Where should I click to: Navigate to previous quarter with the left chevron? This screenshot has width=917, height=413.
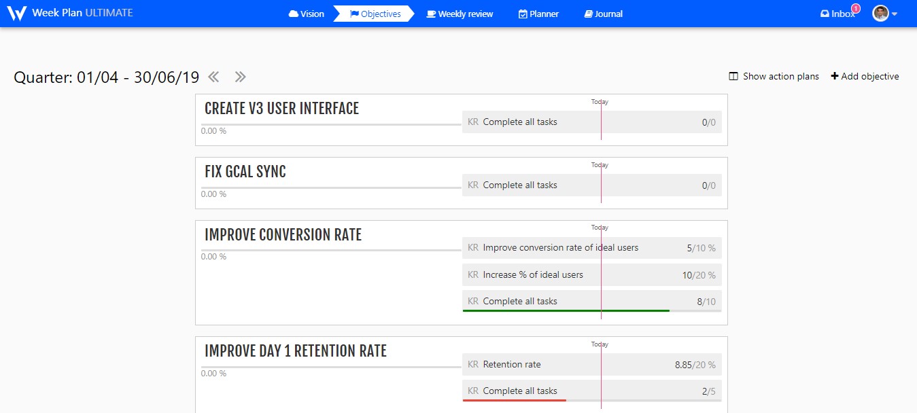click(x=213, y=77)
